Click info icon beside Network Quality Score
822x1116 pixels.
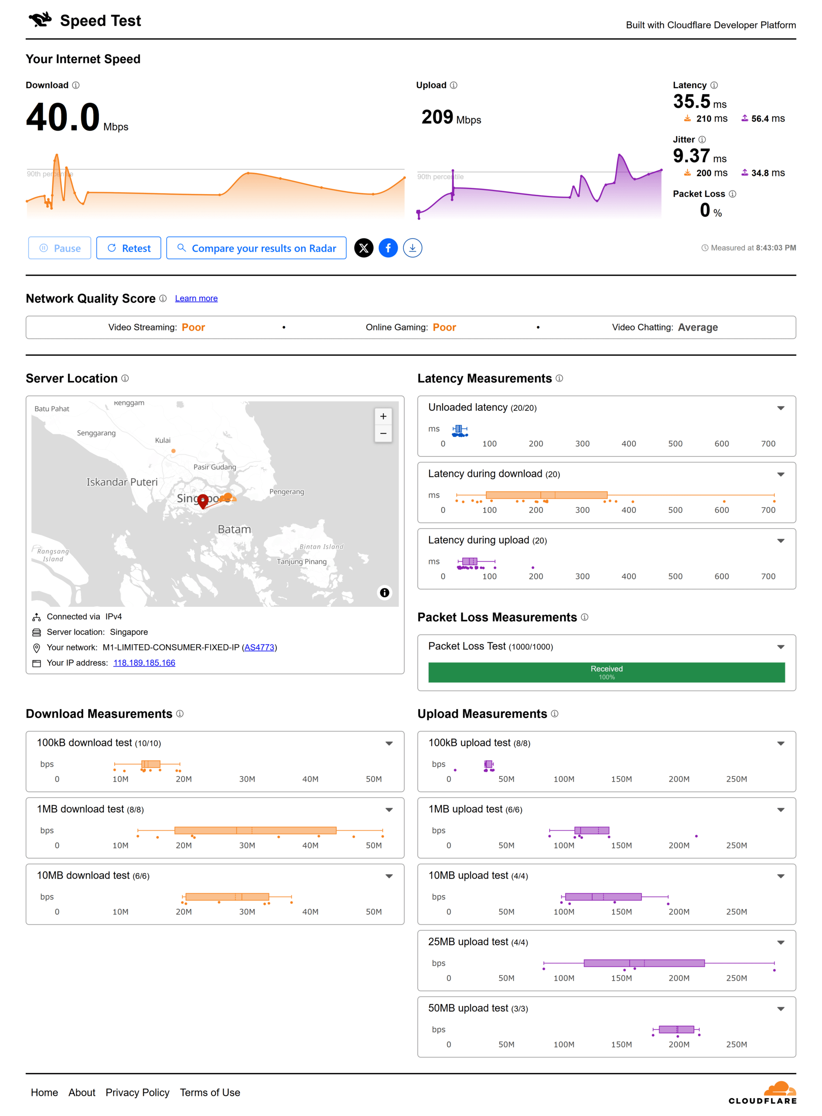tap(163, 298)
